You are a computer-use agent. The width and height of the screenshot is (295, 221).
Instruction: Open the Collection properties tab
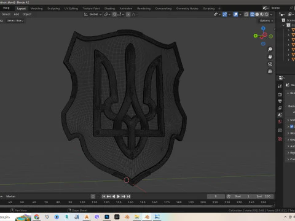280,130
